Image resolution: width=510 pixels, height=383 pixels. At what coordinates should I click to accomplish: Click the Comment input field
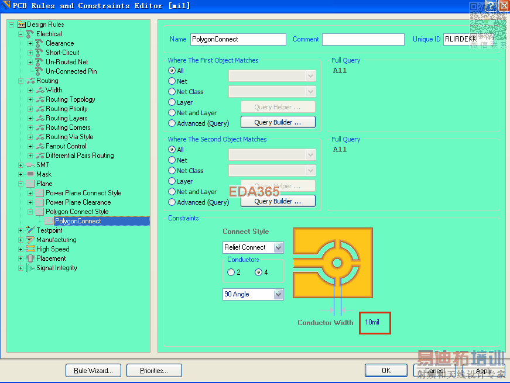click(363, 39)
